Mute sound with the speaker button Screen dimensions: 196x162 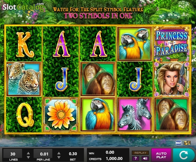[145, 158]
